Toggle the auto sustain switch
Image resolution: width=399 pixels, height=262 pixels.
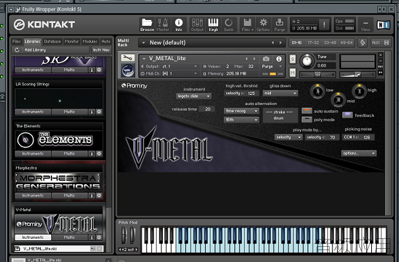tap(307, 111)
